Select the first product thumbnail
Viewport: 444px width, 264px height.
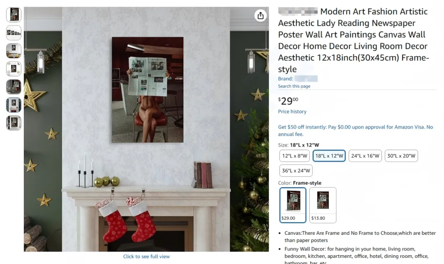(x=14, y=14)
